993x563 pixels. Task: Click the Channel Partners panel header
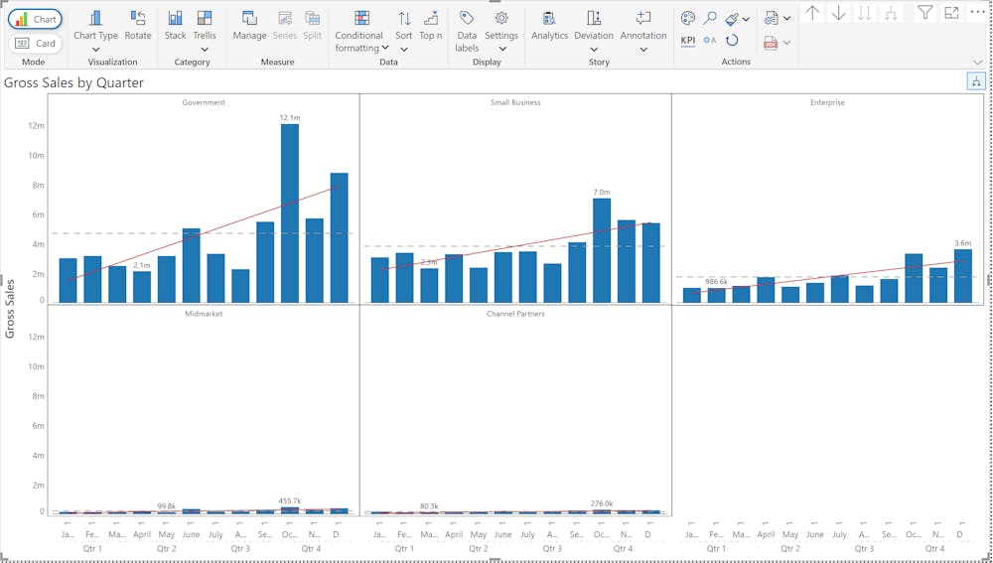tap(515, 314)
